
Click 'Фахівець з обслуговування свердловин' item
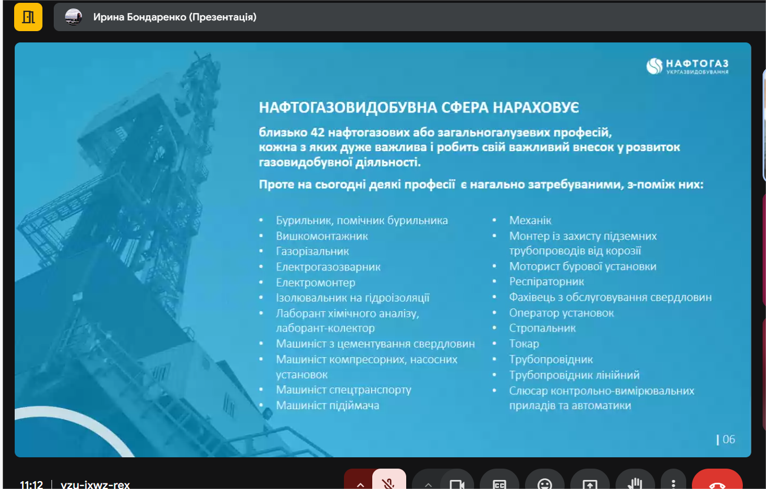(610, 297)
